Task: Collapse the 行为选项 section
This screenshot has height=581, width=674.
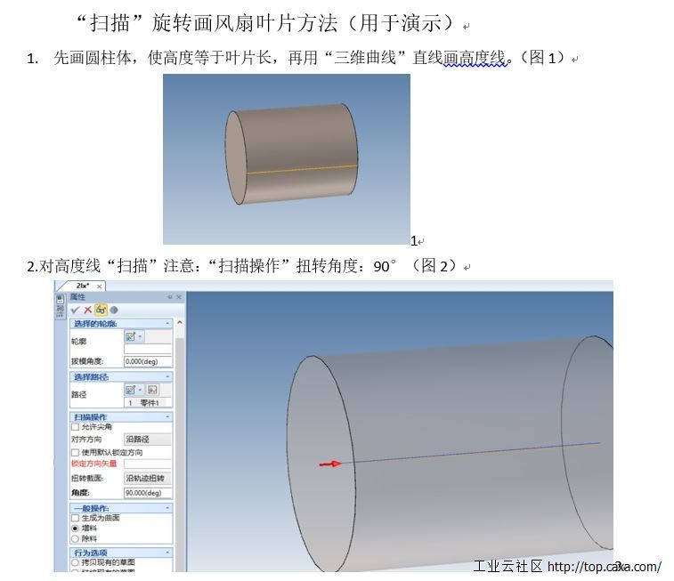Action: pyautogui.click(x=167, y=553)
